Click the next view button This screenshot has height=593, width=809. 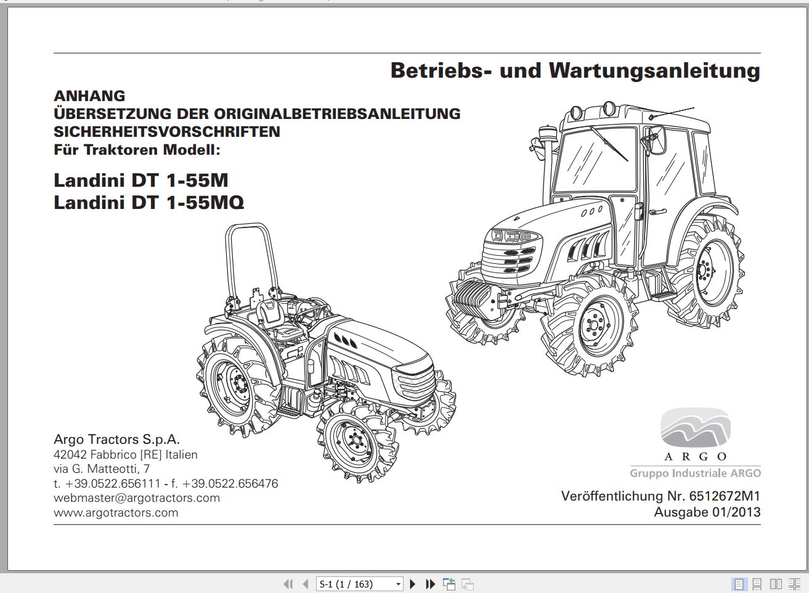coord(468,584)
